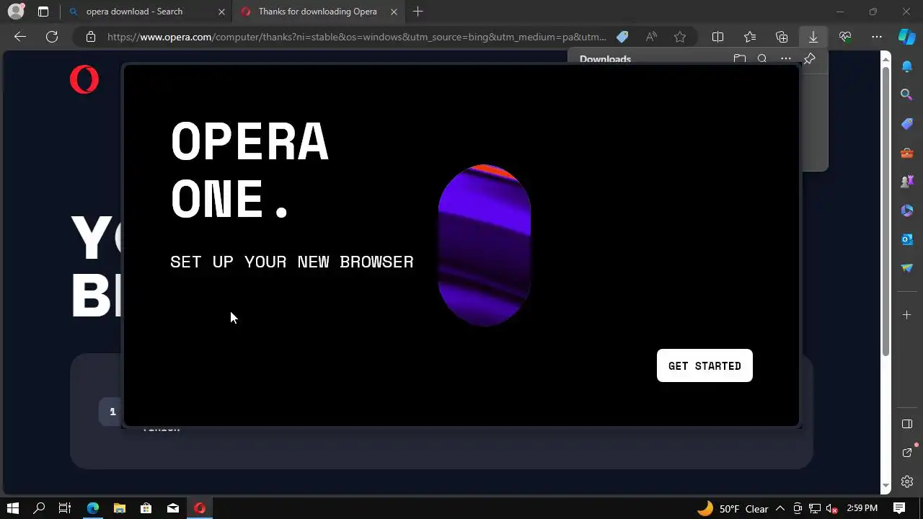This screenshot has width=923, height=519.
Task: Refresh the current page
Action: (x=52, y=37)
